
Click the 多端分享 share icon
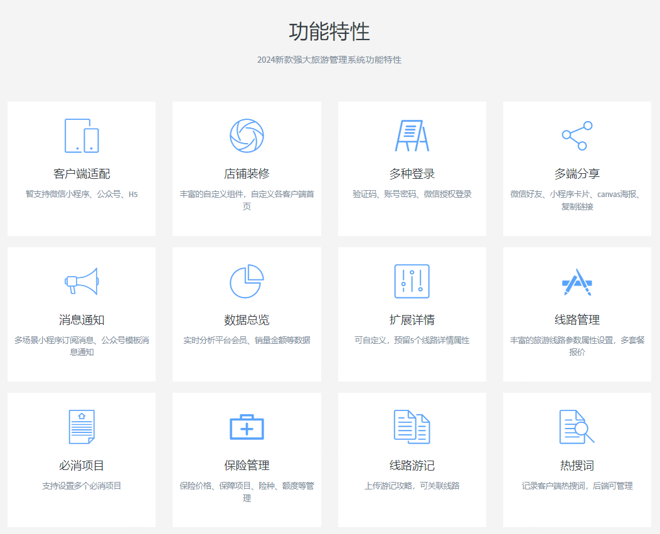[x=577, y=136]
